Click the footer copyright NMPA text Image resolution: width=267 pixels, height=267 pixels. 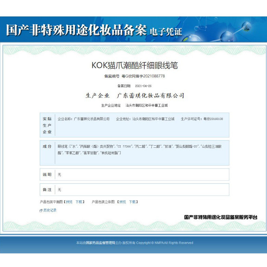point(165,243)
